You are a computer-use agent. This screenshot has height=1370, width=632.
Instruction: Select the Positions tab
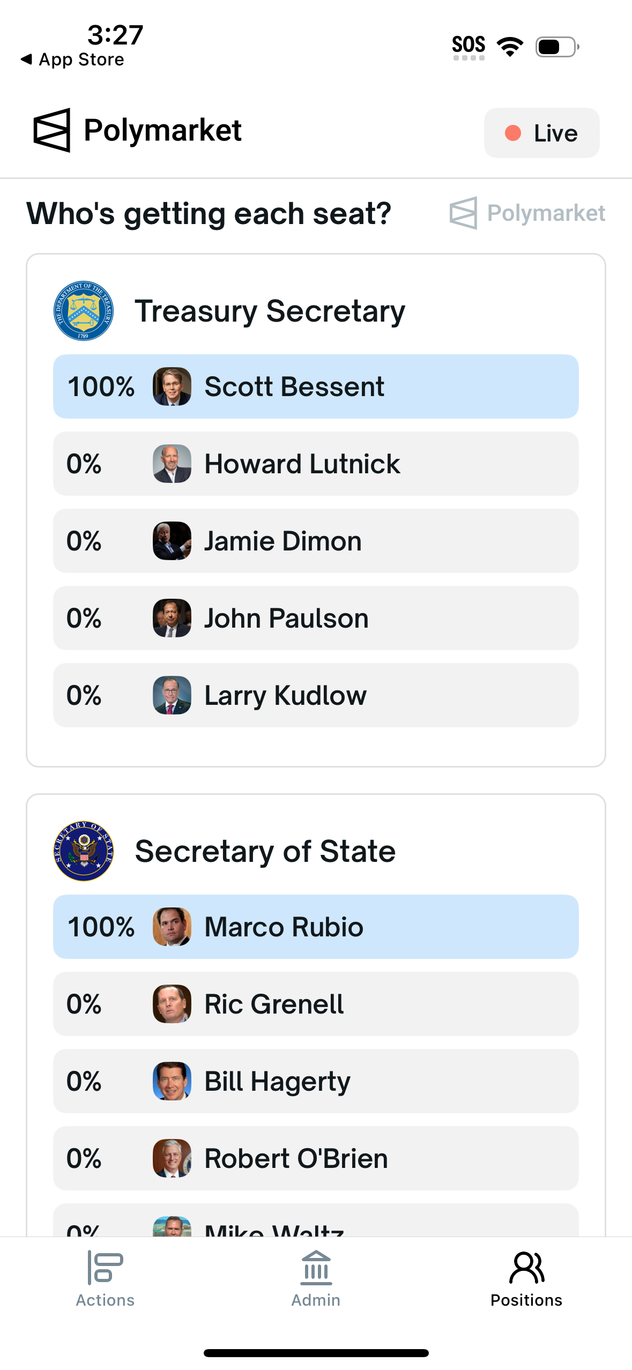tap(526, 1279)
